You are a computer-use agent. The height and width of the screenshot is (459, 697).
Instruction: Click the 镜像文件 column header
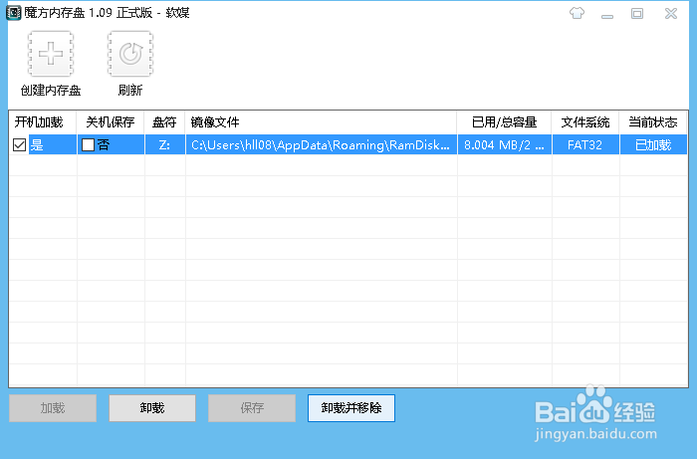[x=322, y=122]
